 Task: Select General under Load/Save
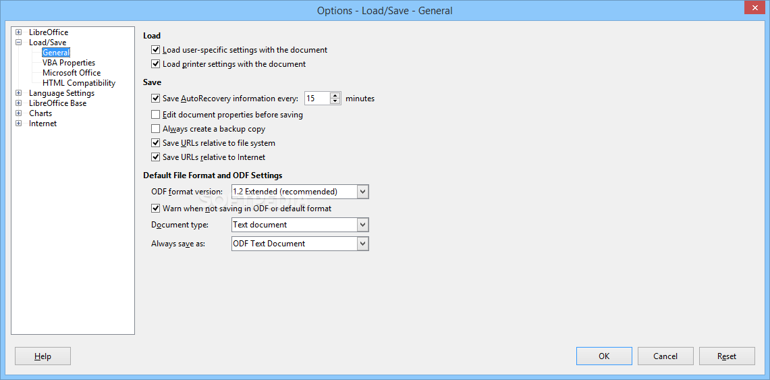point(56,53)
